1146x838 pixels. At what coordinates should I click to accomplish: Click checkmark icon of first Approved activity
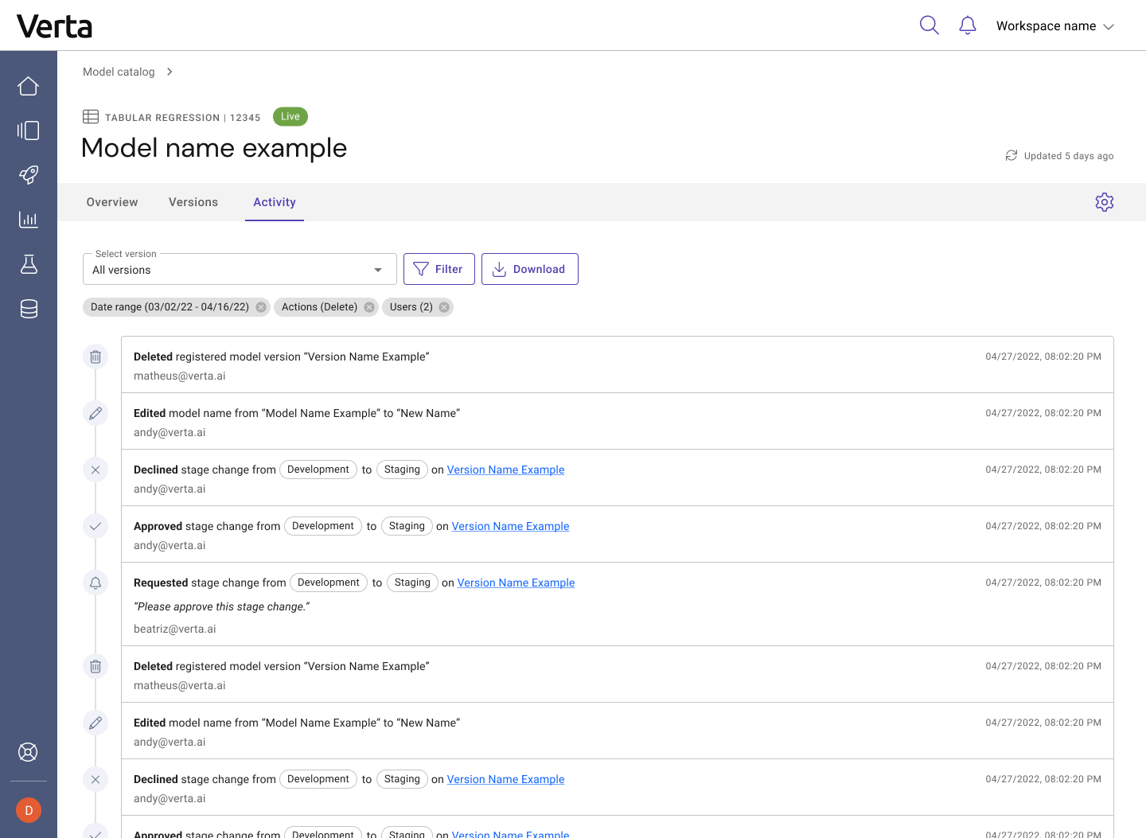click(x=95, y=526)
